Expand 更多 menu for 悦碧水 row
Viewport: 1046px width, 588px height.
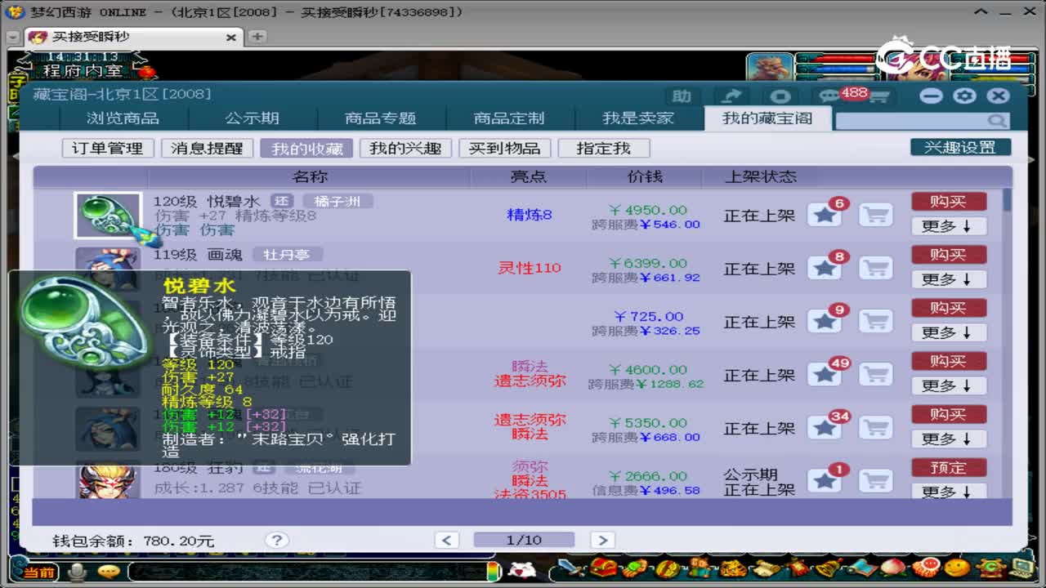tap(948, 226)
